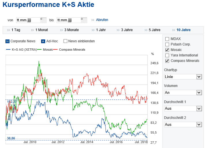Click the red Compass Minerals legend line

[55, 50]
